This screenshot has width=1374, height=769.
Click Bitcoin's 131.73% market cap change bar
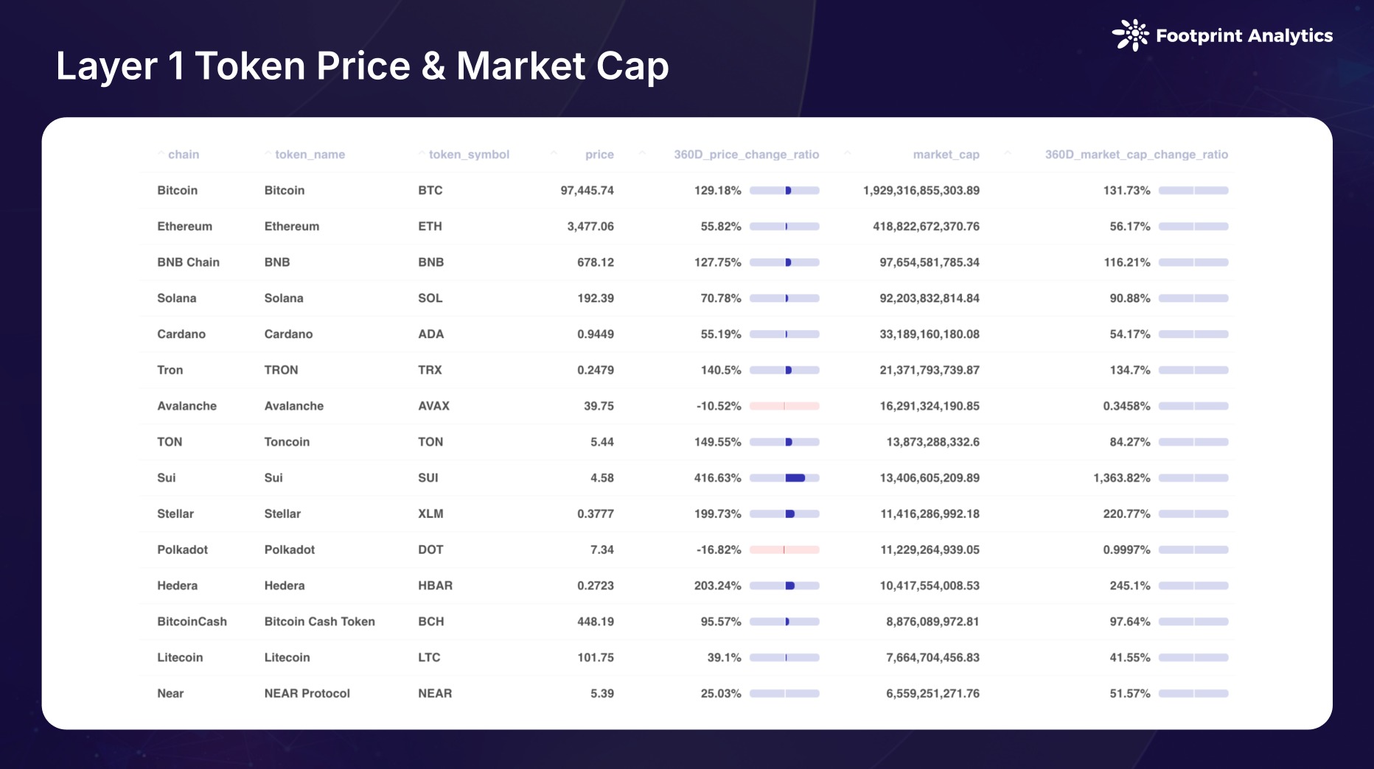pyautogui.click(x=1193, y=191)
